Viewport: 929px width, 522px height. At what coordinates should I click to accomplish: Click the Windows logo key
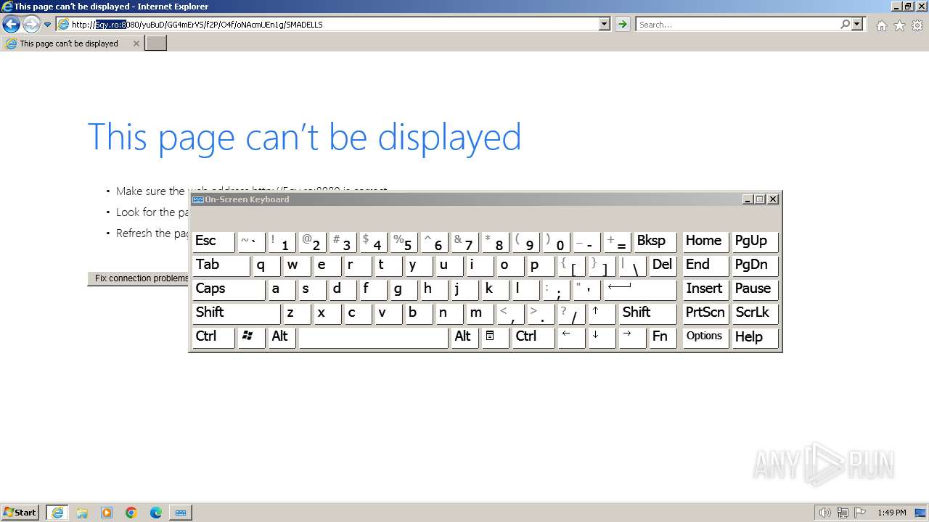tap(251, 337)
